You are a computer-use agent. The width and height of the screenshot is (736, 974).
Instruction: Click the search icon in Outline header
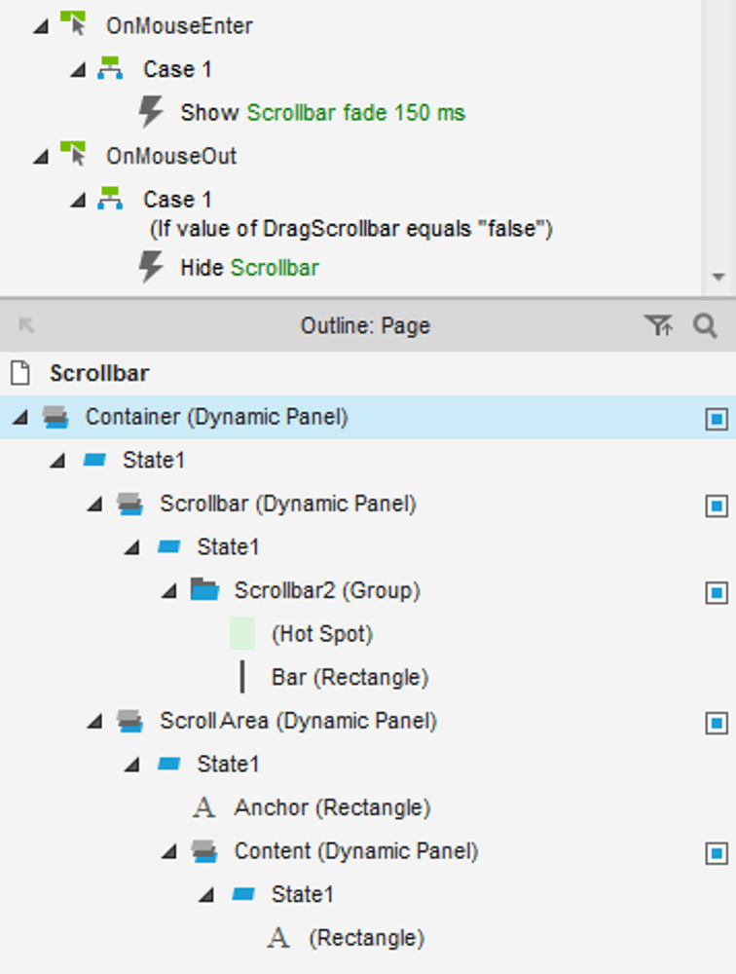tap(705, 326)
